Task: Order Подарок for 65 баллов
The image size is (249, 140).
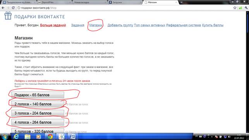Action: click(38, 95)
